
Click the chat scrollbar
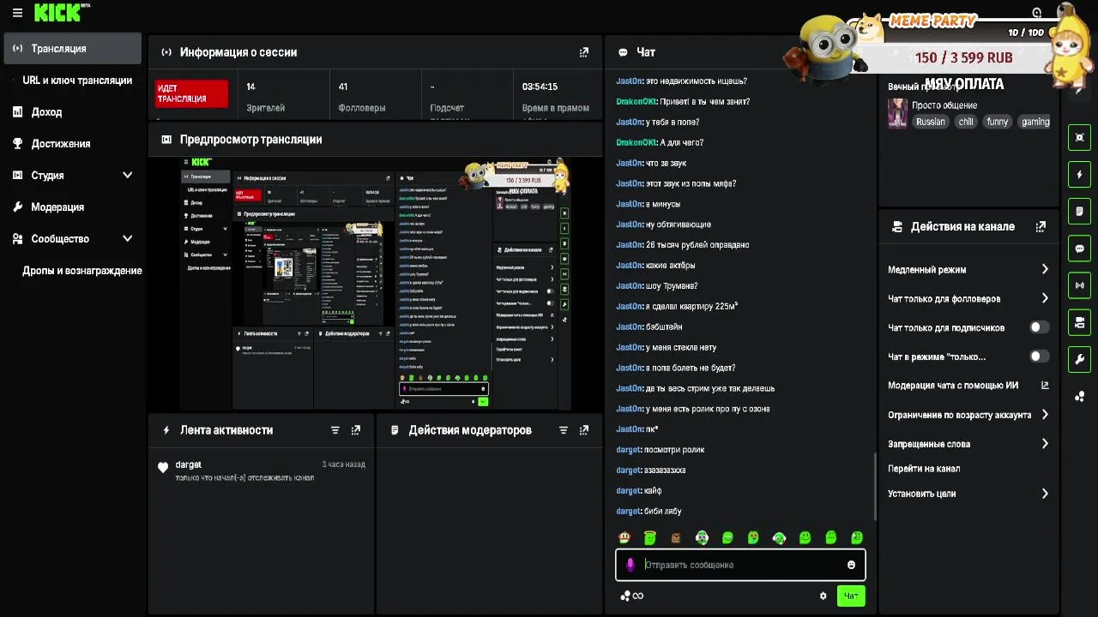click(874, 485)
